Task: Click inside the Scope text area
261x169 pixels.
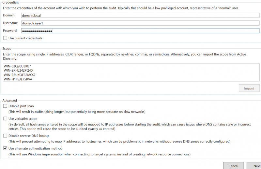Action: (131, 73)
